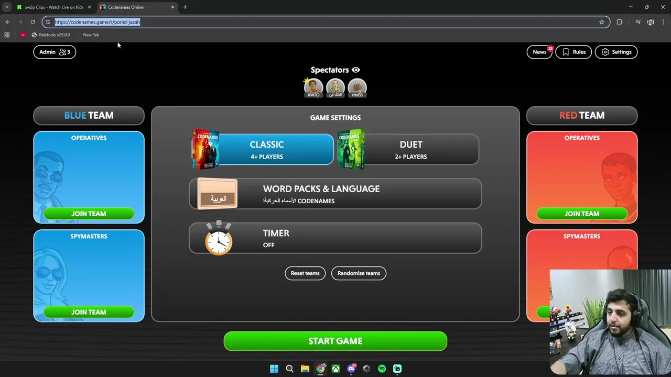Bookmark this page with the star
This screenshot has height=377, width=671.
602,22
